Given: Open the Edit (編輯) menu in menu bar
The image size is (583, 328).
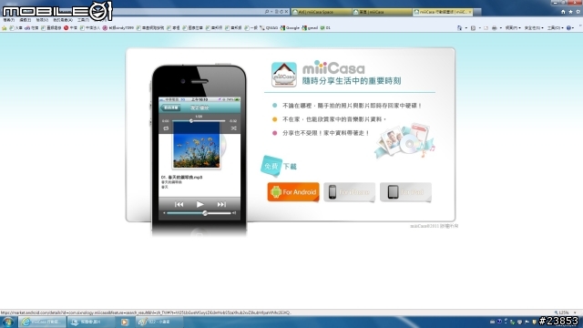Looking at the screenshot, I should [x=26, y=20].
